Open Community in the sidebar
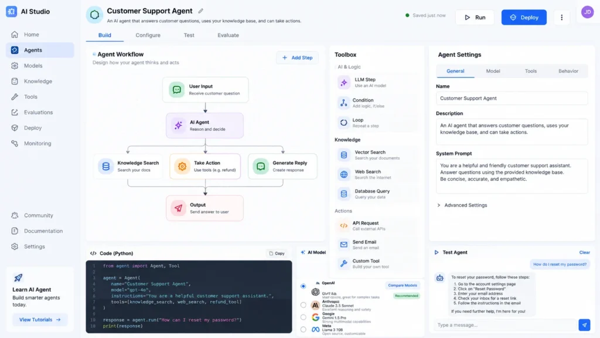The image size is (600, 338). pos(40,215)
